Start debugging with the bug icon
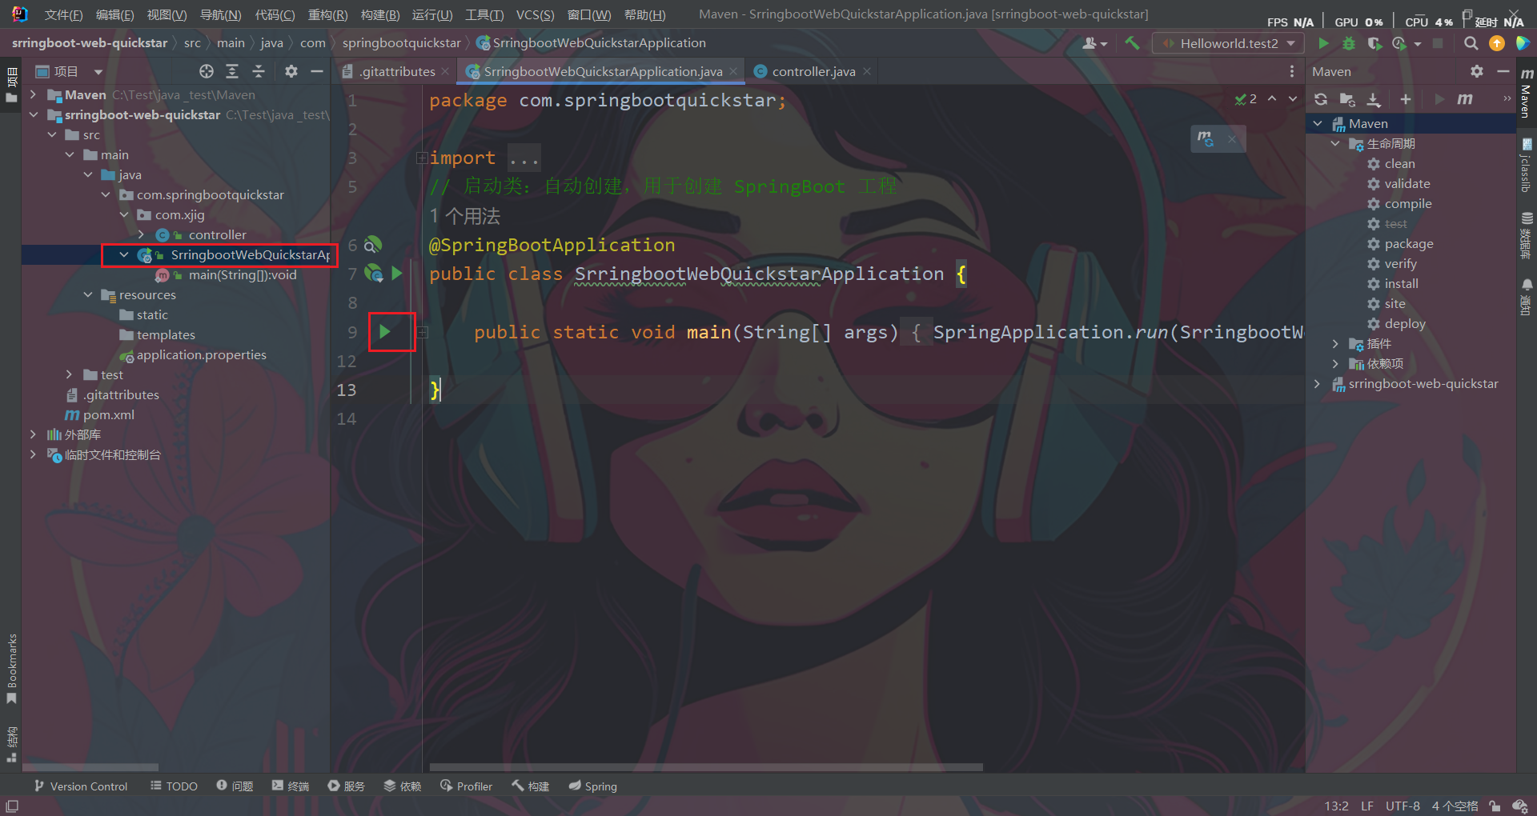This screenshot has width=1537, height=816. [1349, 43]
